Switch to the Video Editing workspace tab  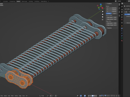44,1
